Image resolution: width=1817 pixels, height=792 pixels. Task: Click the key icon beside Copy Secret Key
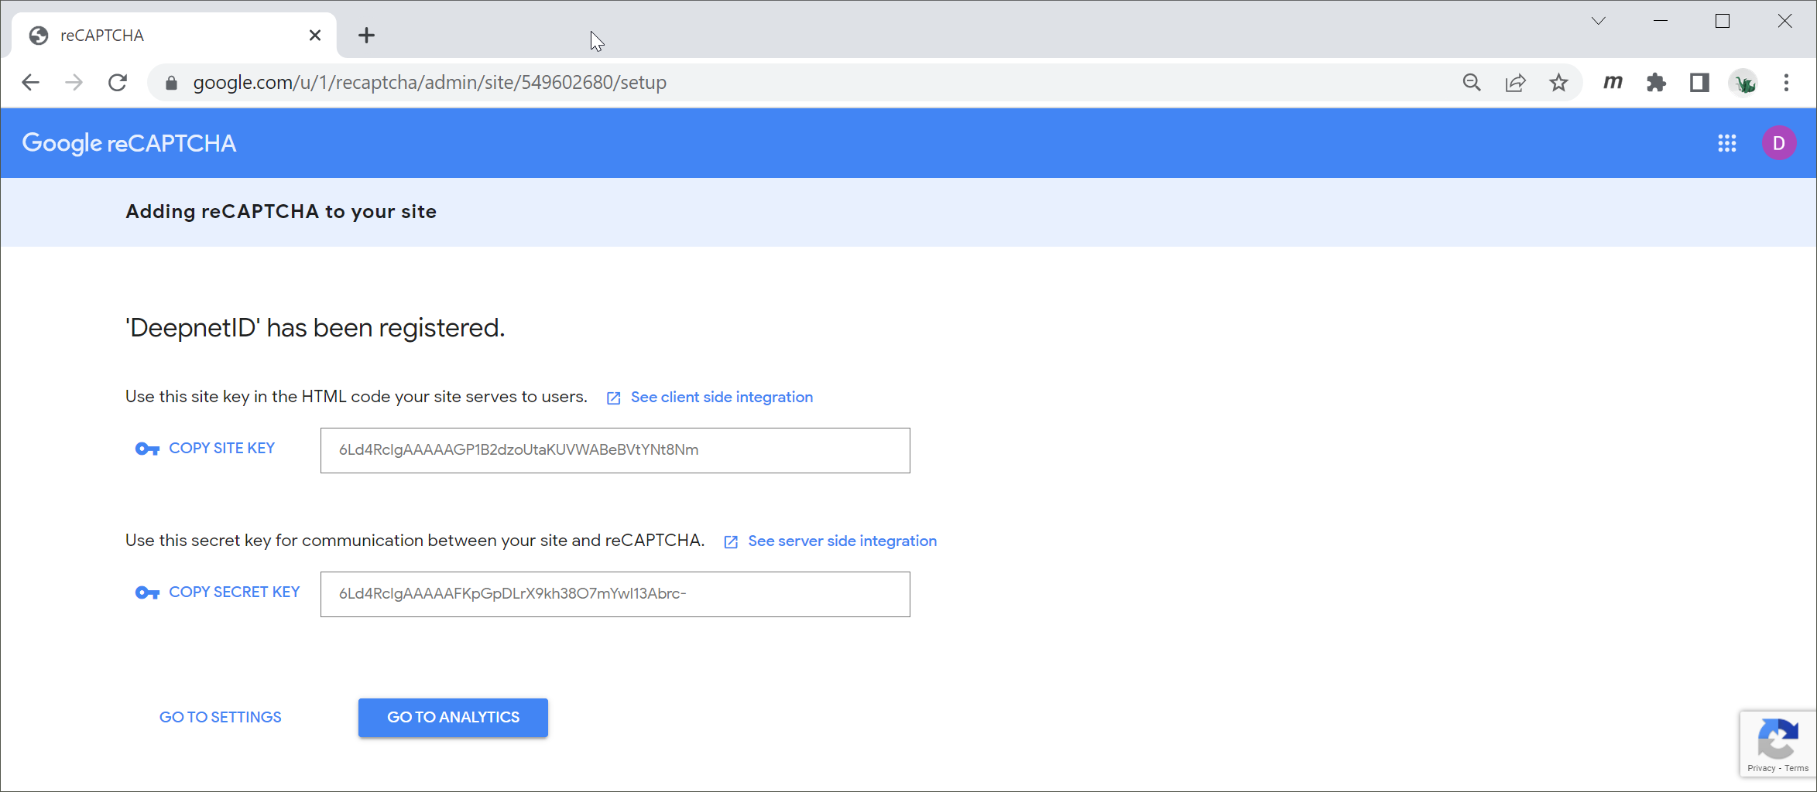(147, 592)
